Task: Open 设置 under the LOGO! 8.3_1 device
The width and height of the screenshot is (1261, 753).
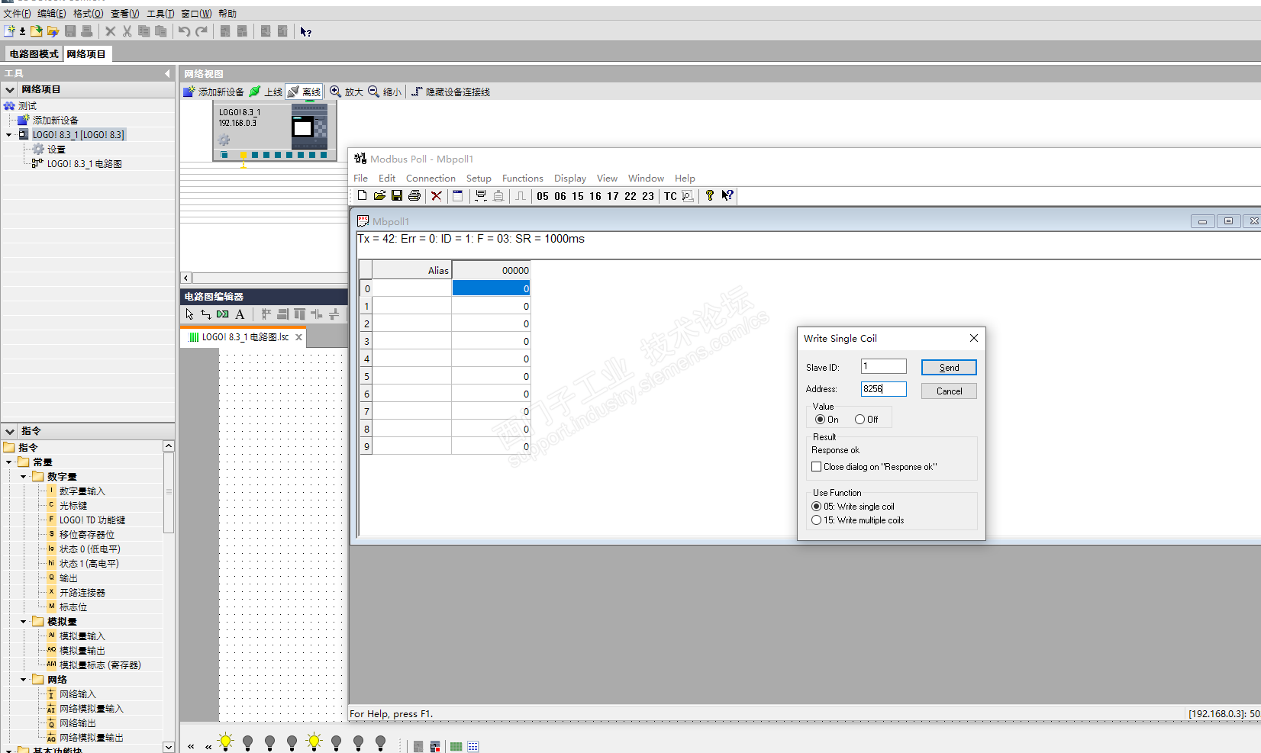Action: (56, 150)
